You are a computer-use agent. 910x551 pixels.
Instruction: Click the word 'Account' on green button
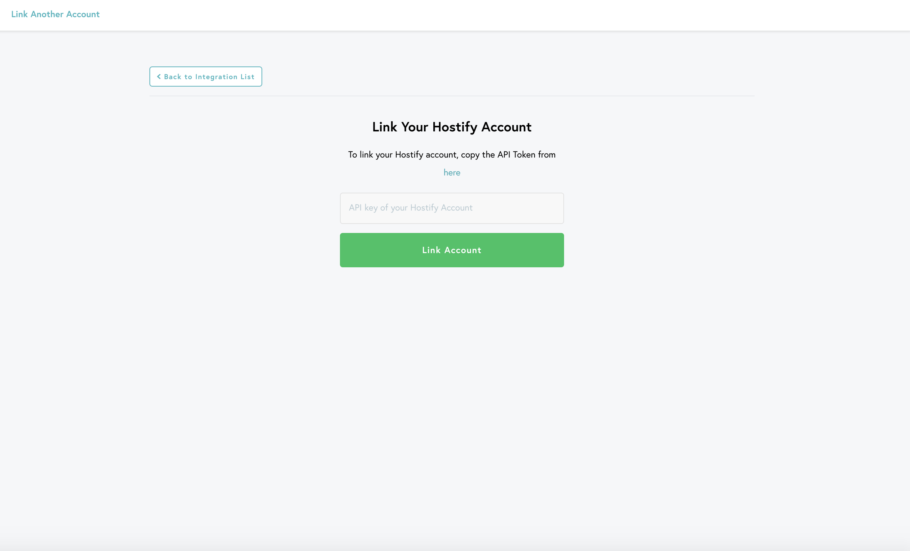[x=463, y=250]
